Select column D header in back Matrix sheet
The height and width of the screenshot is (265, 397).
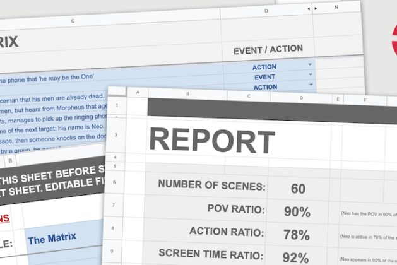click(x=266, y=11)
